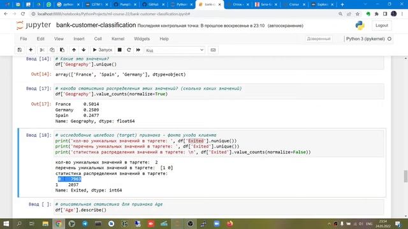408x229 pixels.
Task: Interrupt the kernel with stop square icon
Action: point(119,50)
